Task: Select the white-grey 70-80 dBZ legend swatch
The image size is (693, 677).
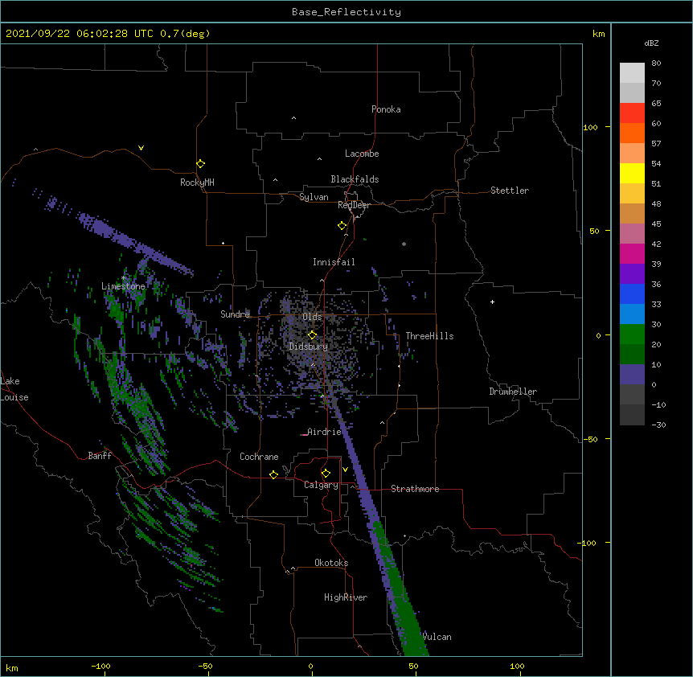Action: (x=632, y=73)
